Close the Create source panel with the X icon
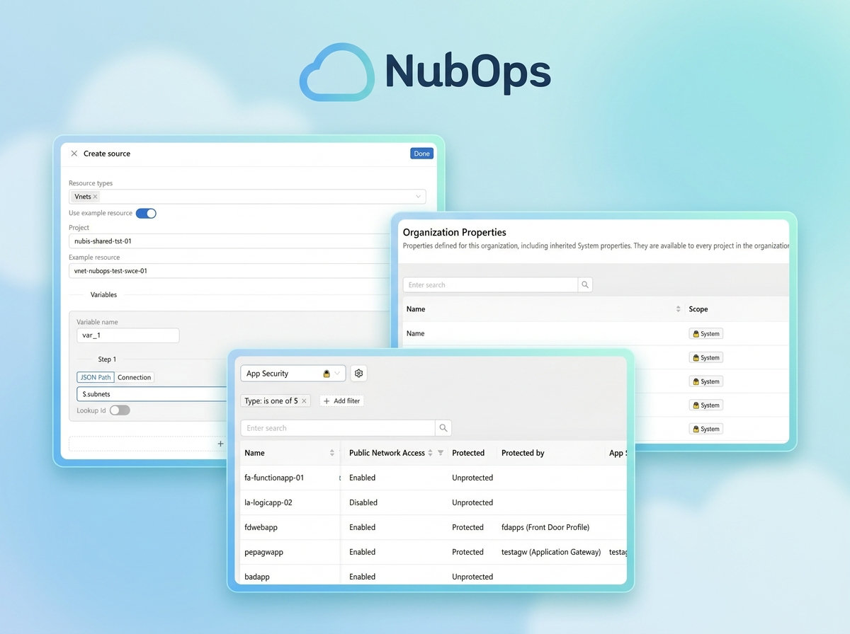This screenshot has height=634, width=850. pyautogui.click(x=74, y=154)
